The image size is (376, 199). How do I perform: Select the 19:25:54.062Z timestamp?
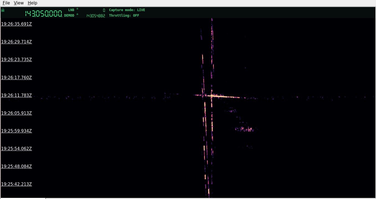17,148
